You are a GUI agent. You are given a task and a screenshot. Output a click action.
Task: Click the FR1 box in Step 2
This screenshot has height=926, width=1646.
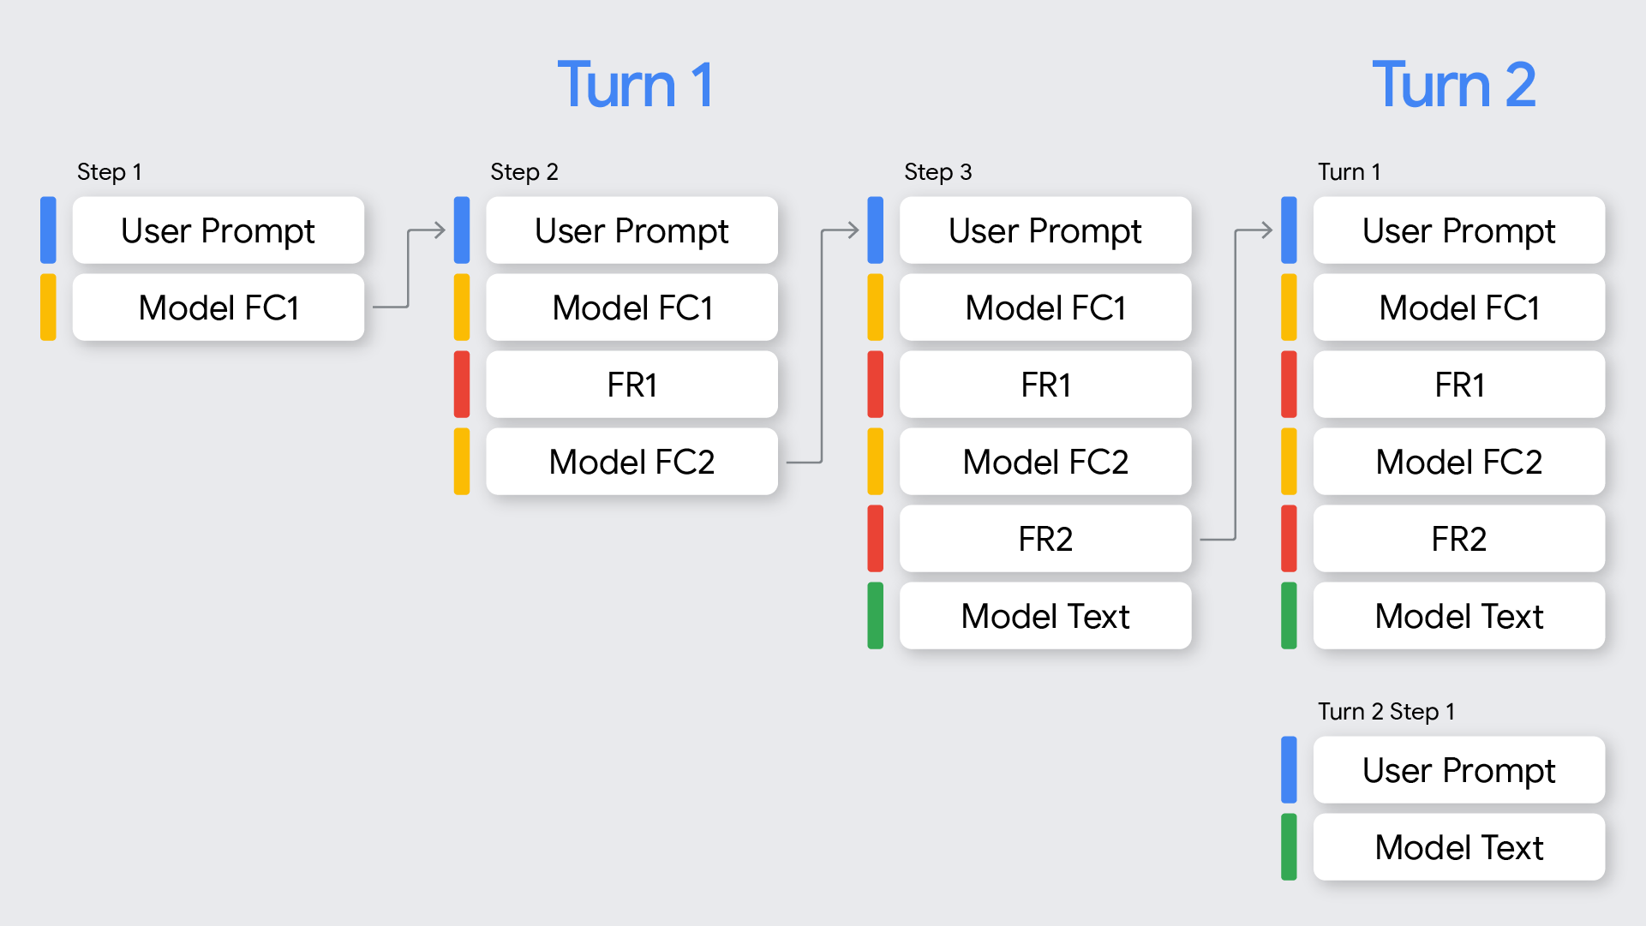(631, 385)
